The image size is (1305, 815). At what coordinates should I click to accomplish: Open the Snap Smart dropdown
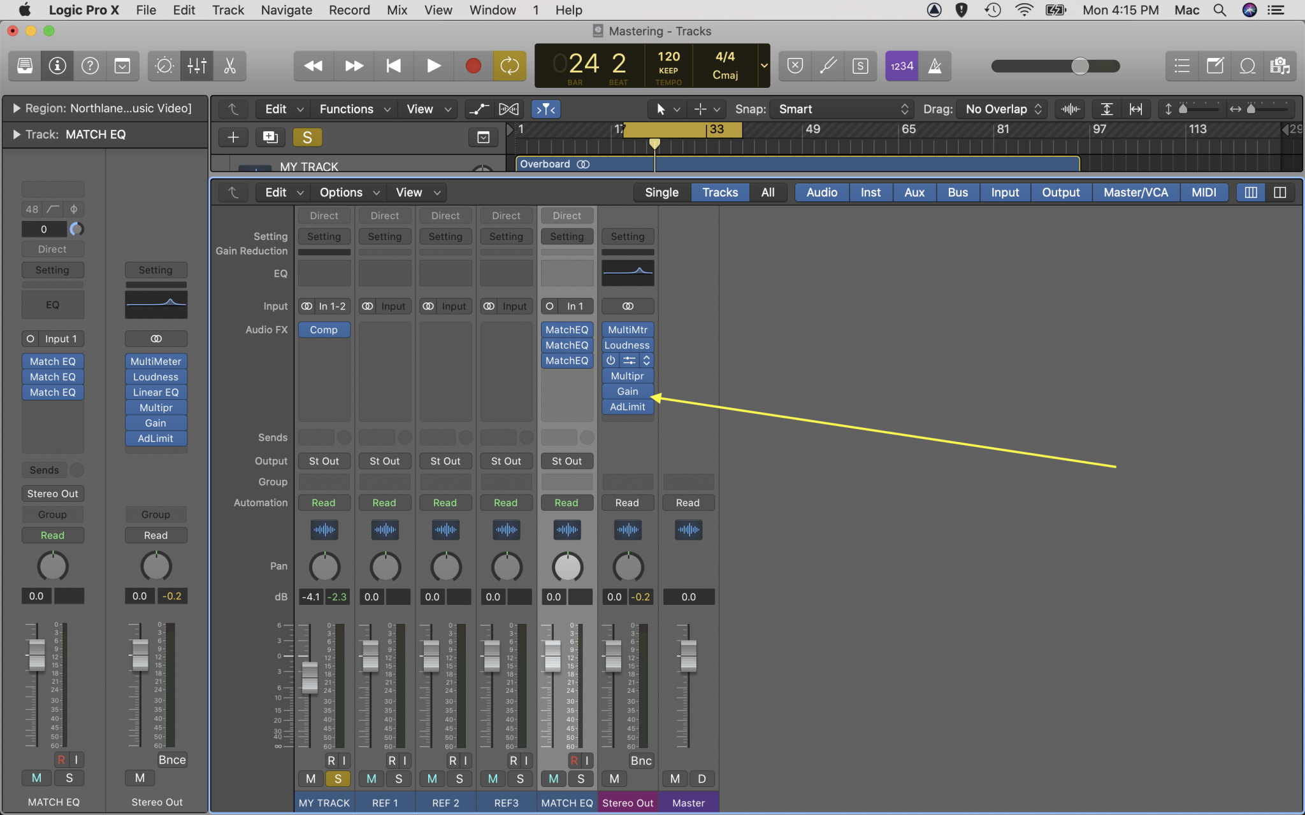840,109
